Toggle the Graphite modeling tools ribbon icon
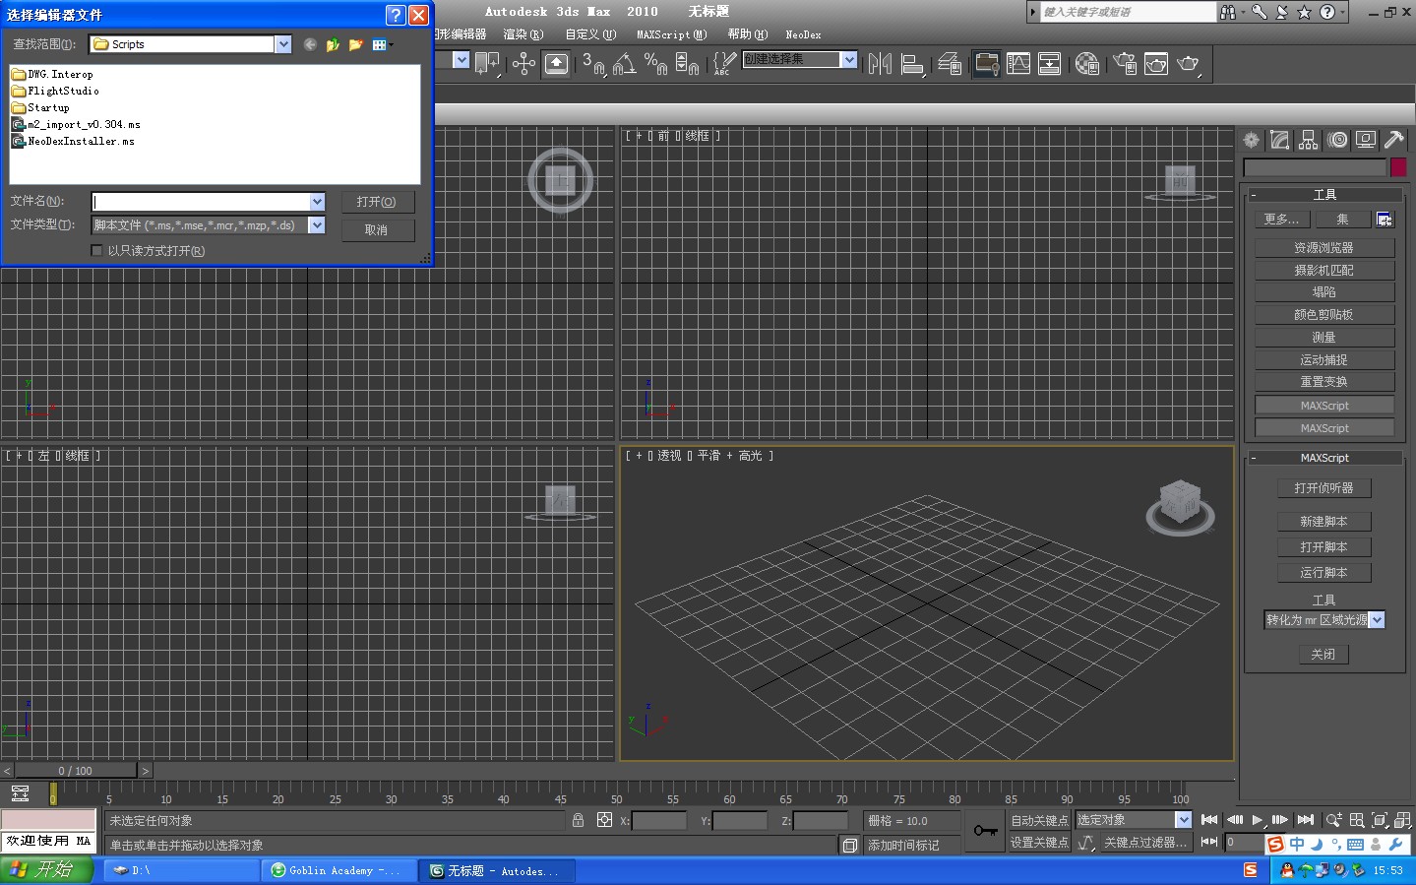Screen dimensions: 1416x885 tap(986, 64)
